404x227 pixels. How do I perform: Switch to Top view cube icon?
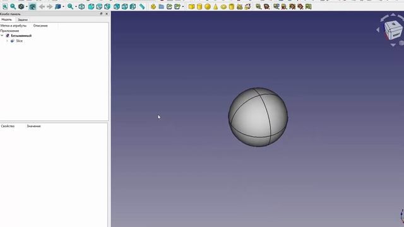[99, 7]
